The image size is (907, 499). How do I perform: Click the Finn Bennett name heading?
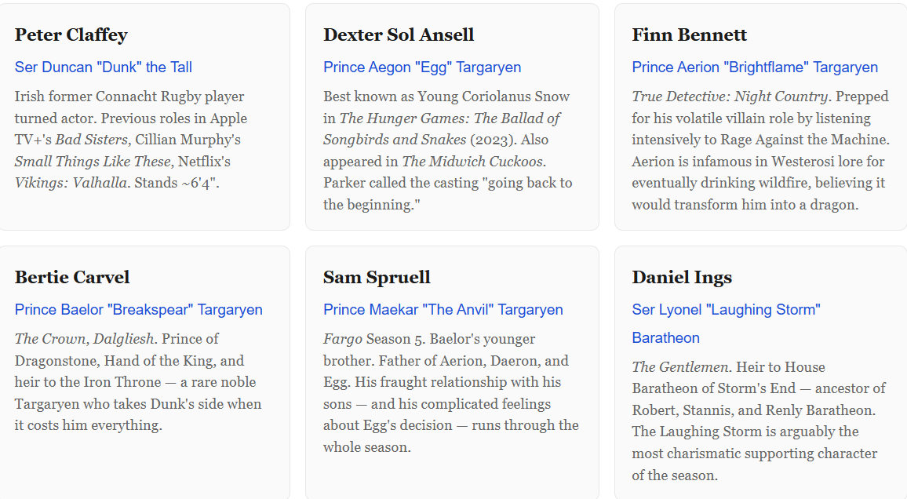(689, 35)
